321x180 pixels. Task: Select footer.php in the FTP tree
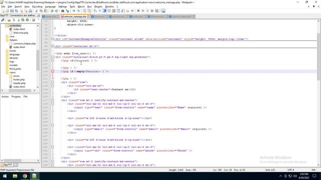point(19,79)
